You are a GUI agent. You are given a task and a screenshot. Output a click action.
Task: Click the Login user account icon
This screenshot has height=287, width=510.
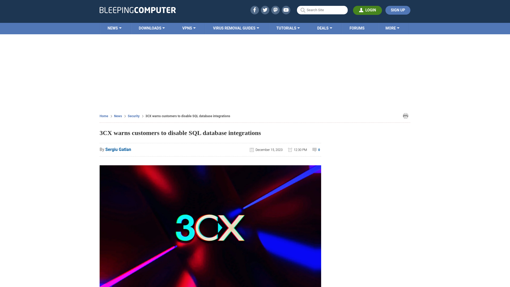(361, 10)
